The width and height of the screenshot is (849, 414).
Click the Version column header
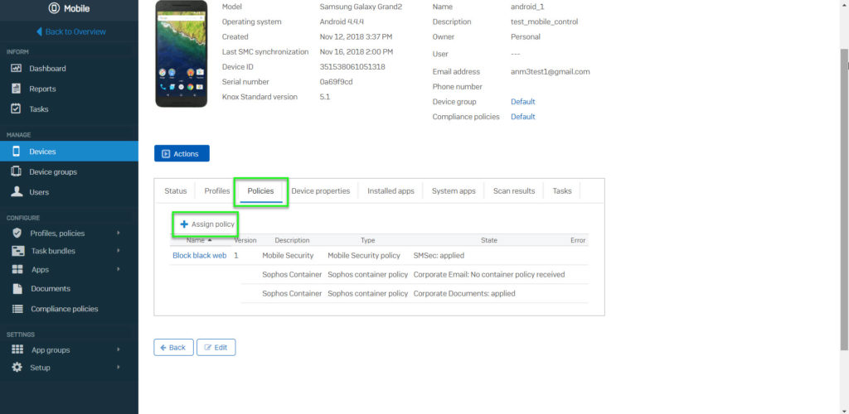(x=245, y=240)
